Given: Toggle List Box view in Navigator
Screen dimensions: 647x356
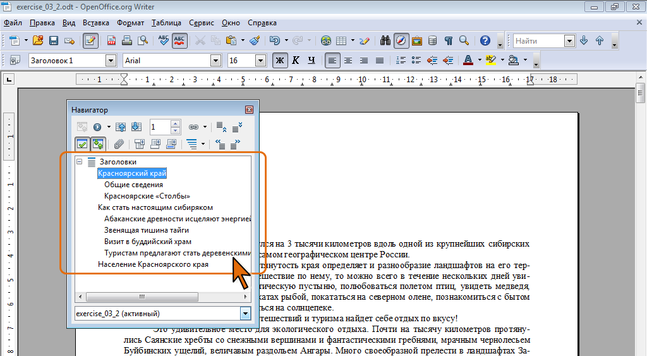Looking at the screenshot, I should (x=82, y=144).
